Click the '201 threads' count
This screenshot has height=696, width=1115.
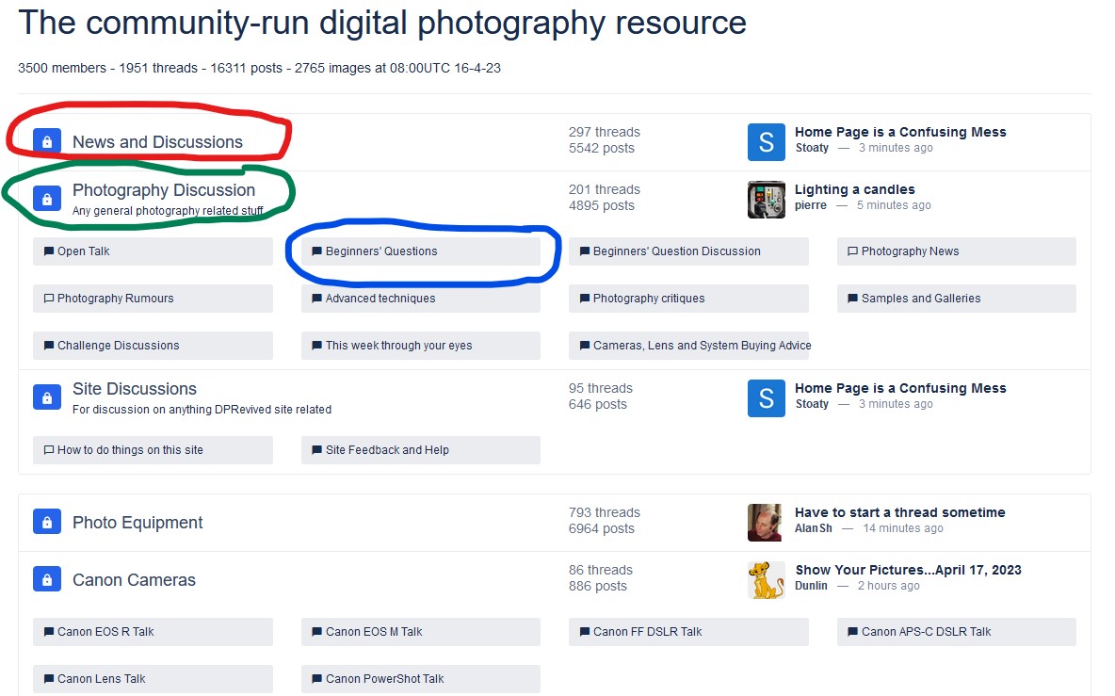tap(605, 190)
